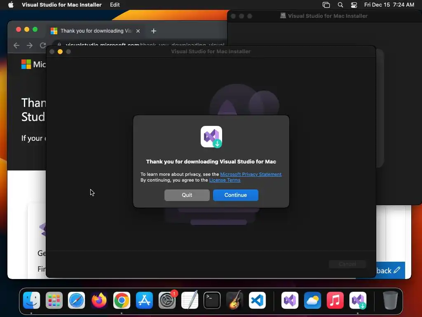
Task: Open Spotlight search in the menu bar
Action: (340, 5)
